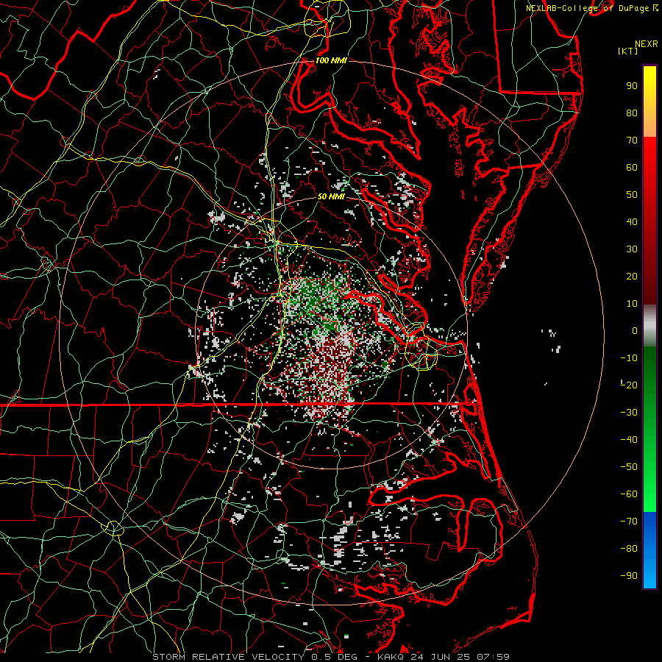Click the 10 value on velocity scale
This screenshot has height=662, width=662.
(x=632, y=304)
